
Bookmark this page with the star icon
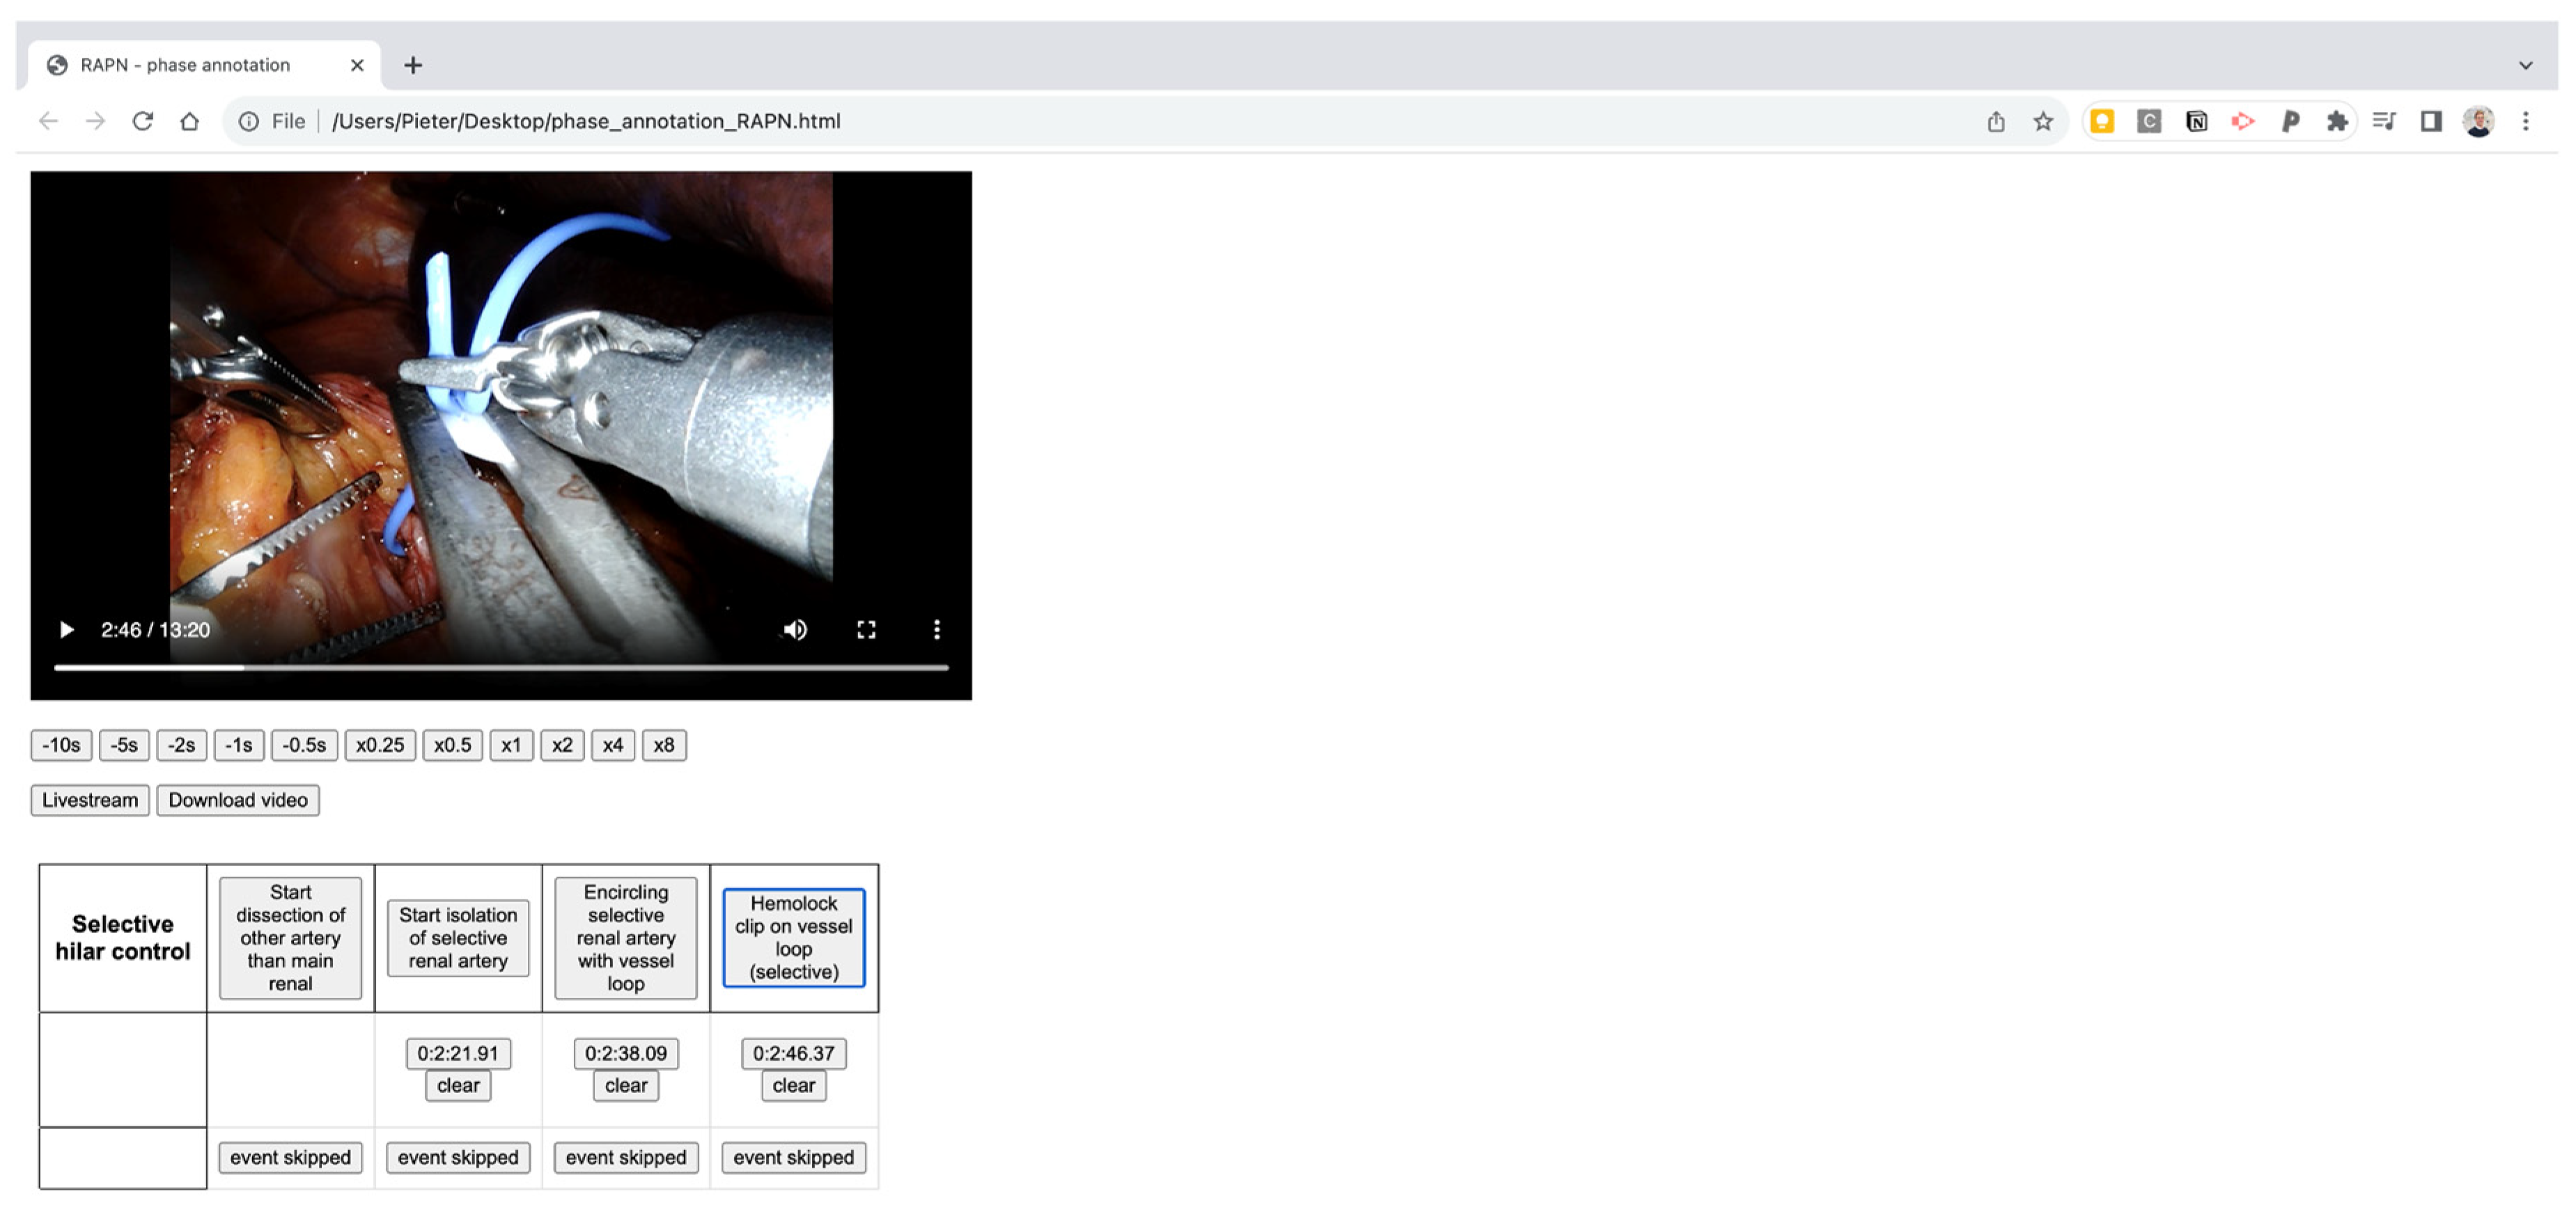2042,120
